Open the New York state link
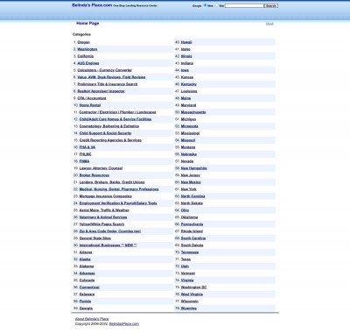 (x=189, y=189)
